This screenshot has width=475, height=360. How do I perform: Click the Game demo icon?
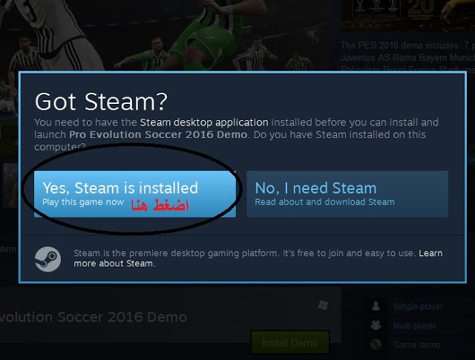[376, 344]
